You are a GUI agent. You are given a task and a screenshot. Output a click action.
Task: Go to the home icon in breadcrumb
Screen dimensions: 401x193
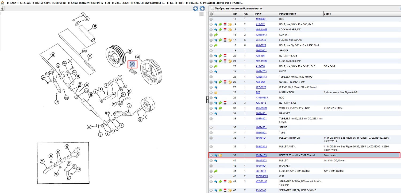[2, 3]
